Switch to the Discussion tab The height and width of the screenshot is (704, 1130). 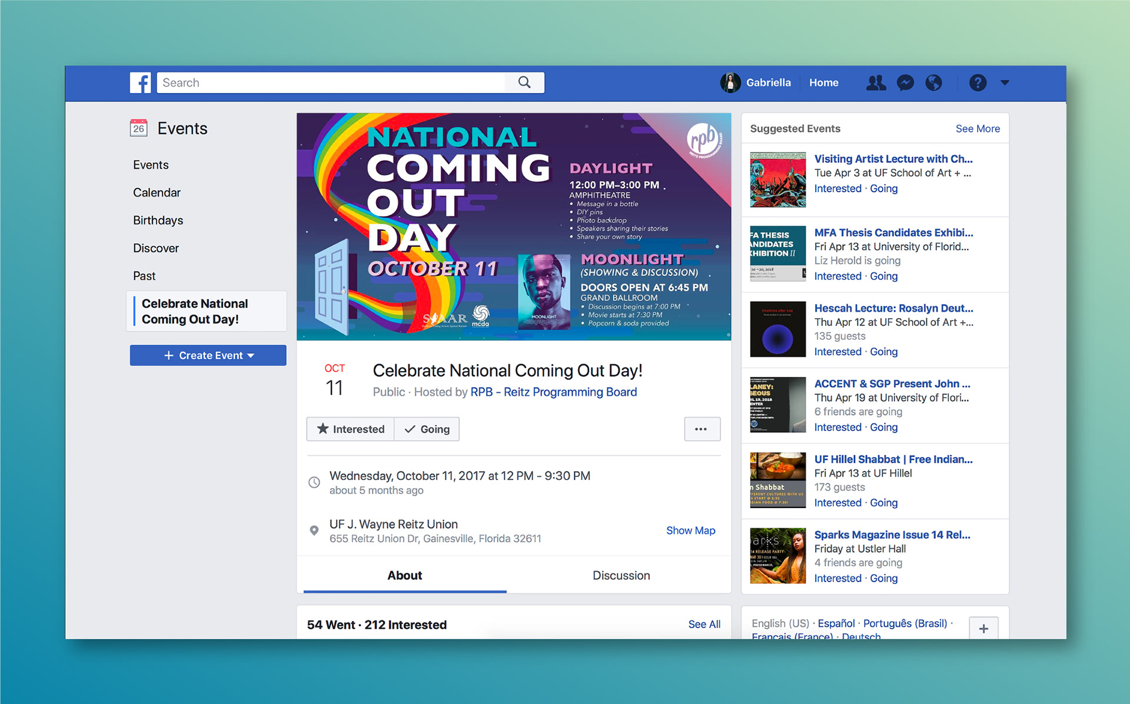click(621, 575)
